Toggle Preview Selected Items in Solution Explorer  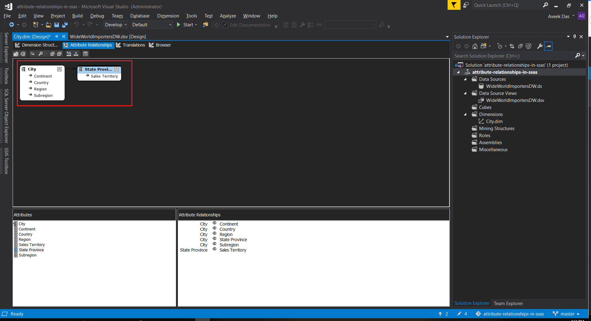click(x=548, y=46)
